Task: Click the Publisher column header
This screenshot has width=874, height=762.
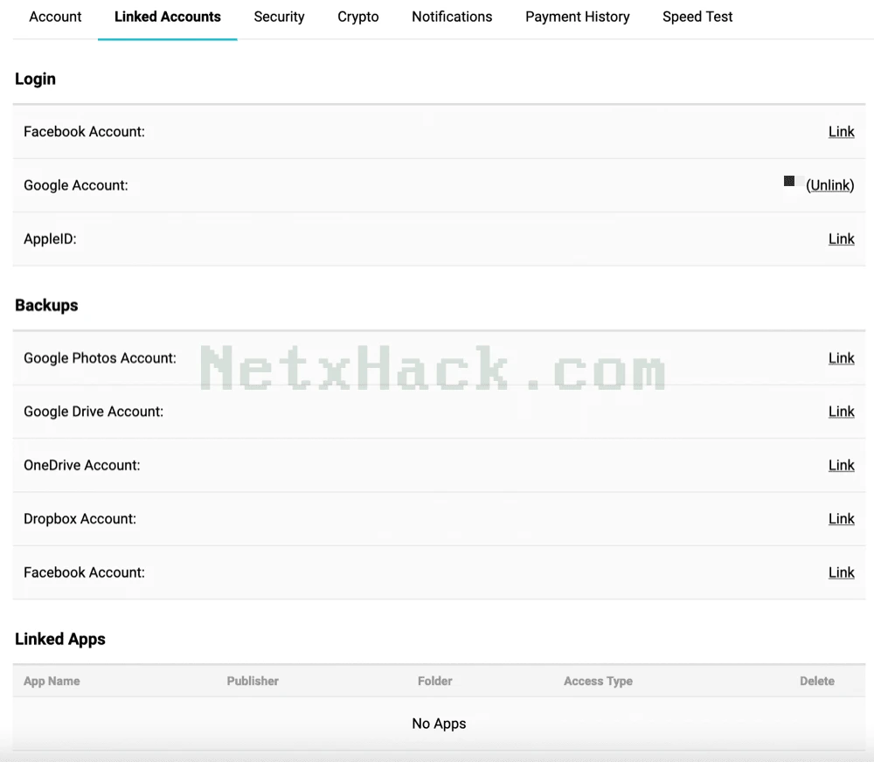Action: (x=253, y=681)
